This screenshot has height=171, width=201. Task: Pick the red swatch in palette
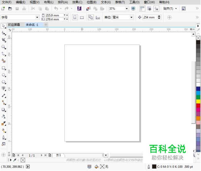pos(198,106)
